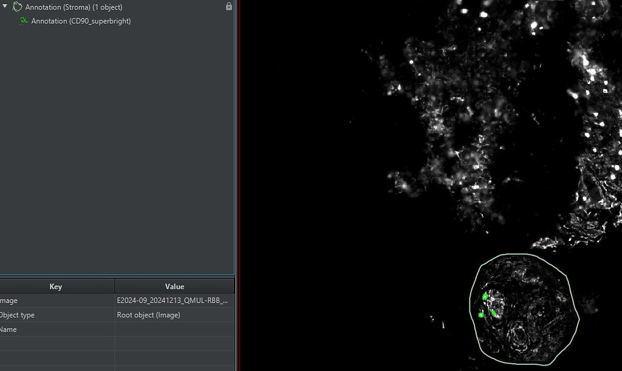Click the organoid at the viewer bottom
This screenshot has height=371, width=622.
pos(525,310)
